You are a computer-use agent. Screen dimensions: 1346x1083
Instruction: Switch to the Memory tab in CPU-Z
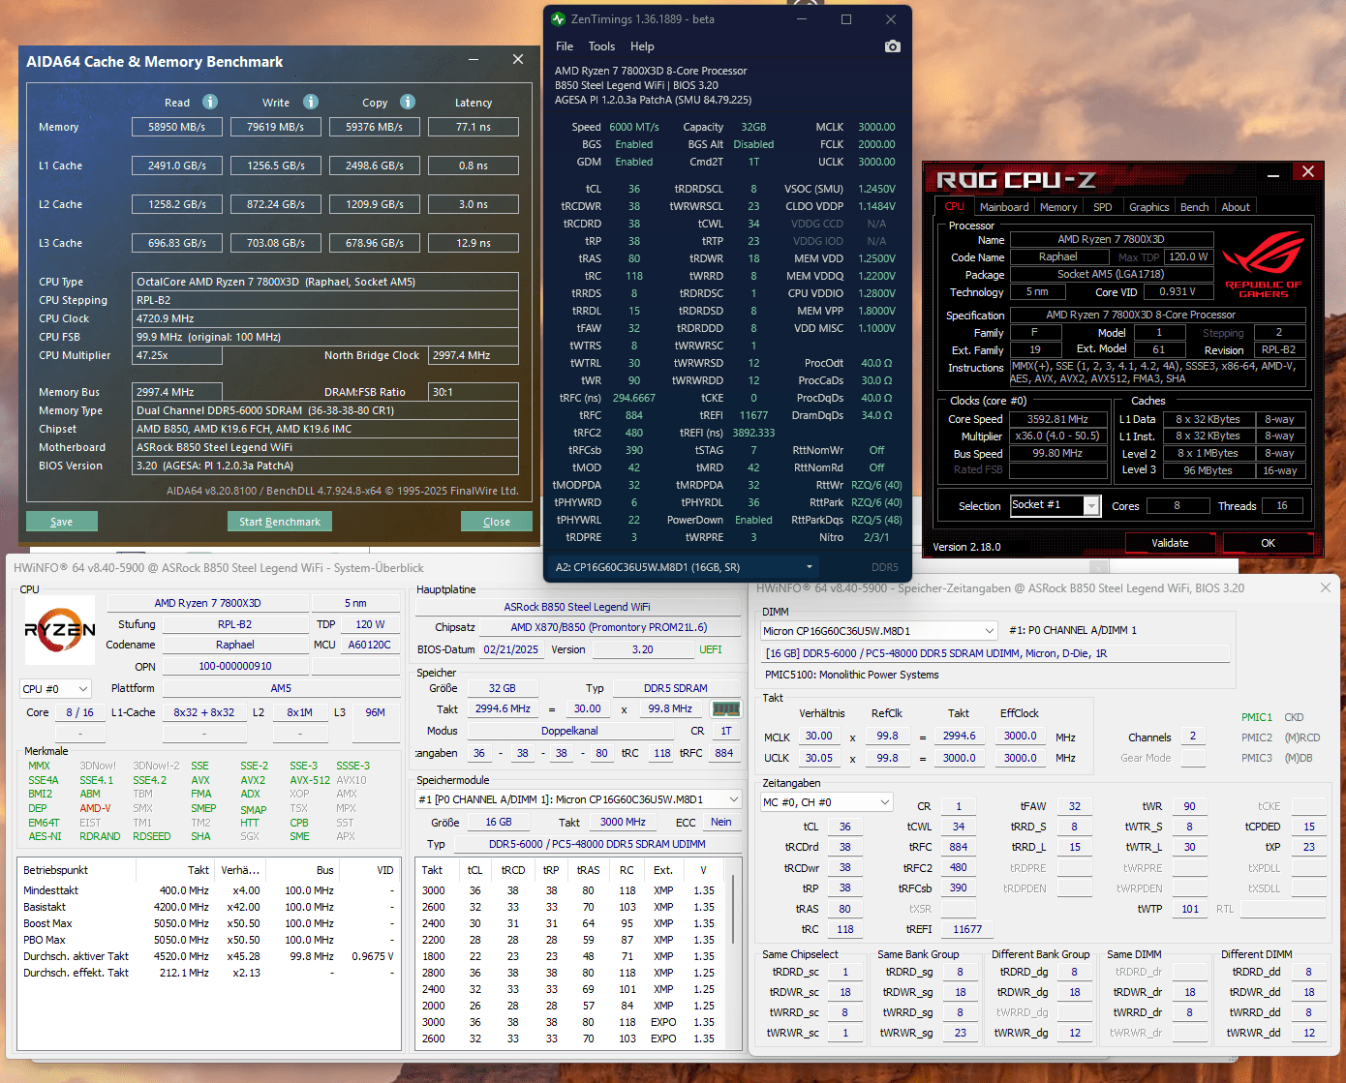pyautogui.click(x=1058, y=207)
